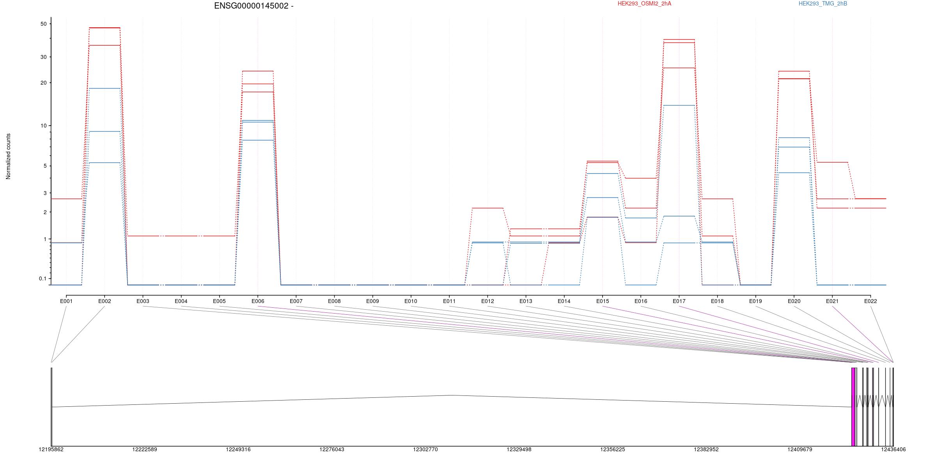Click exon label E001

tap(66, 301)
